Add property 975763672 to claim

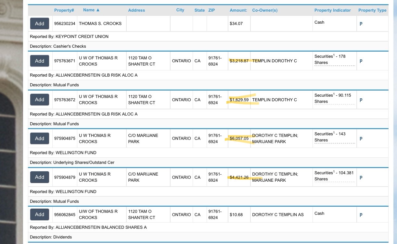[40, 100]
